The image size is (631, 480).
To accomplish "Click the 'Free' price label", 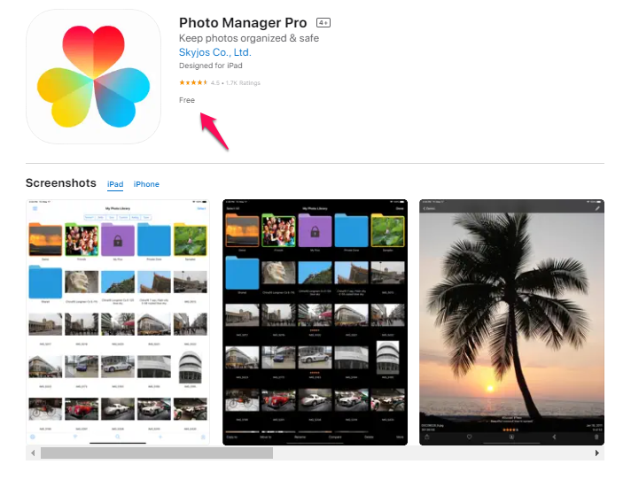I will point(187,100).
